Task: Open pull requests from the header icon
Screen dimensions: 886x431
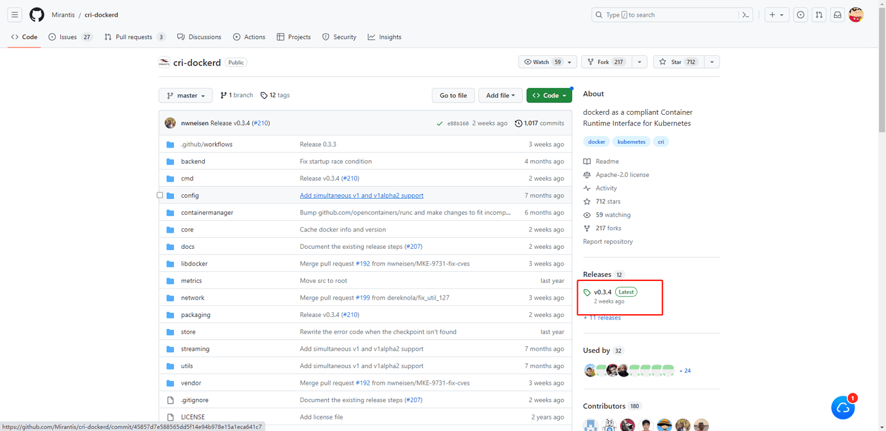Action: pyautogui.click(x=819, y=14)
